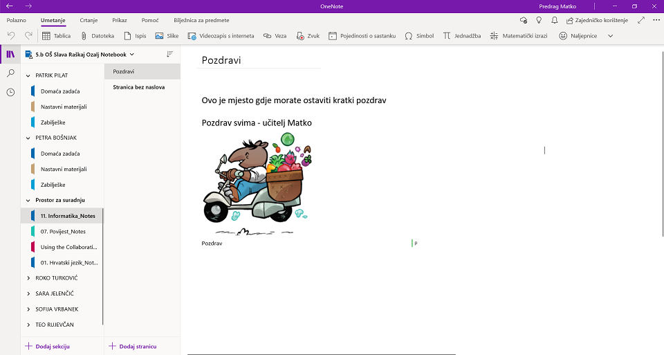Click the forward arrow in title bar
The image size is (664, 355).
pos(28,6)
